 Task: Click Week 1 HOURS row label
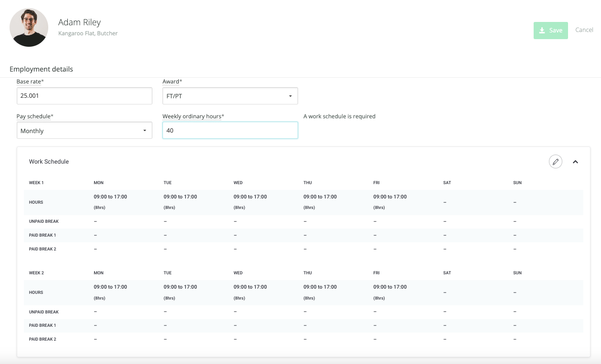(x=36, y=202)
